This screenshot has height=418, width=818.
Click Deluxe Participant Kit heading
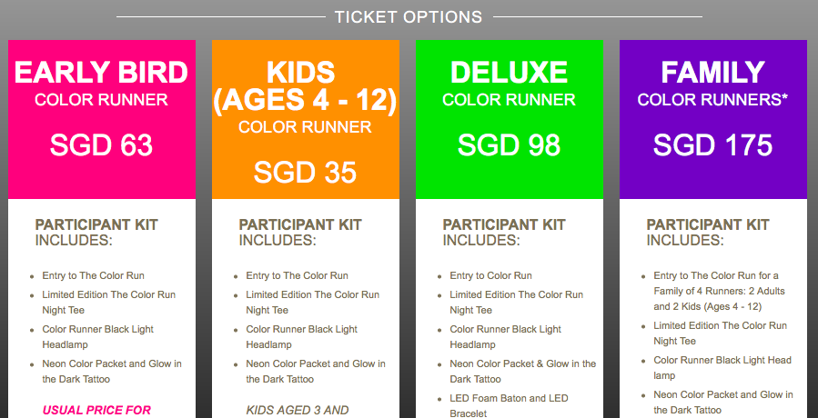[x=504, y=233]
